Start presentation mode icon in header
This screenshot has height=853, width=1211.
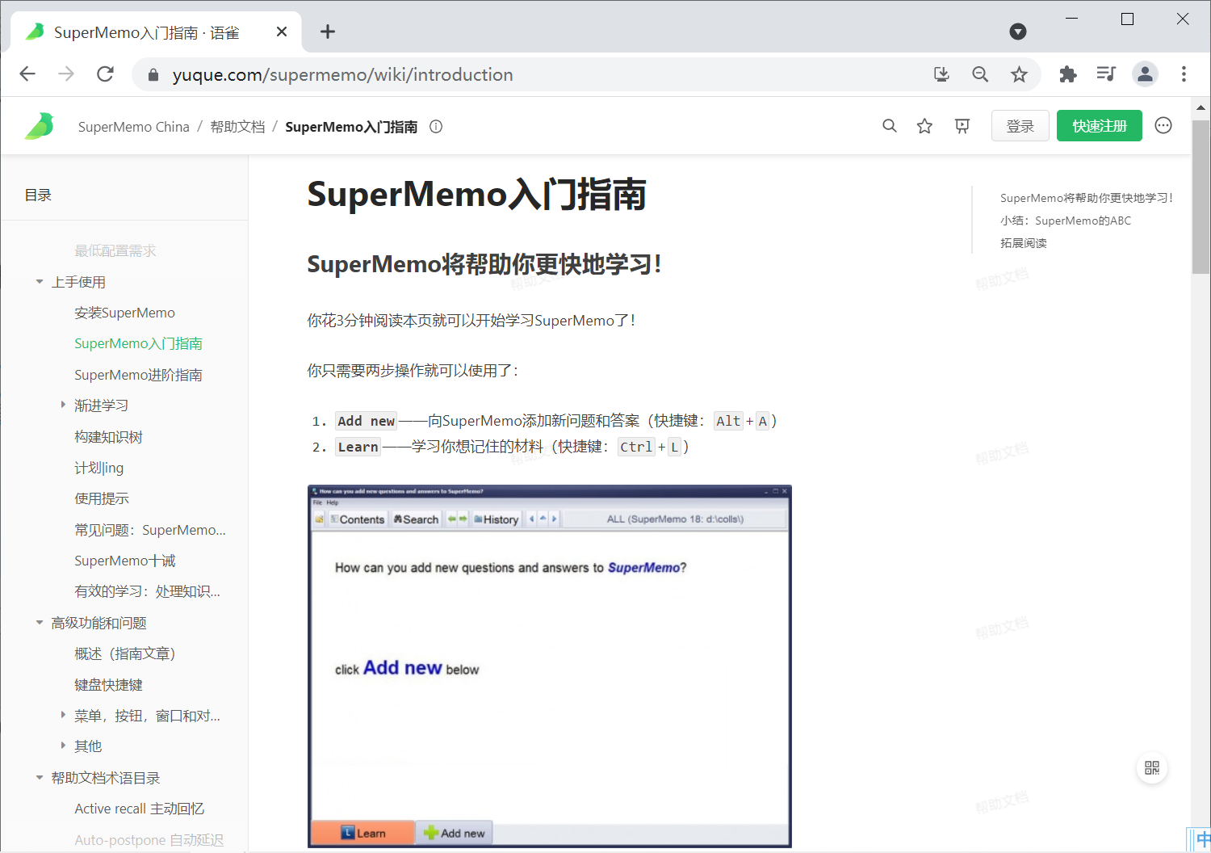[962, 126]
